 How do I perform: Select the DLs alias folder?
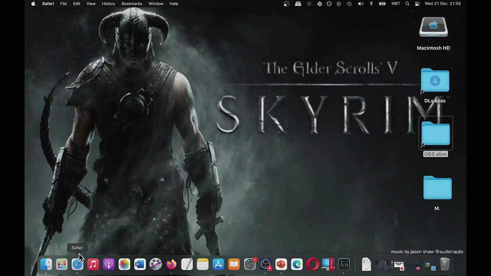pos(435,80)
